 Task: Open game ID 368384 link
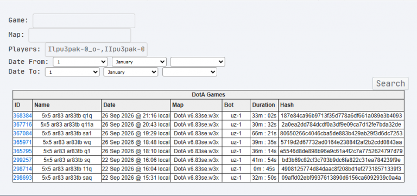pos(23,115)
